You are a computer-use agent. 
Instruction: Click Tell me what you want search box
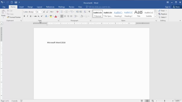[99, 7]
